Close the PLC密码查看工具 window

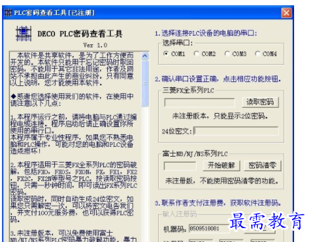pos(286,13)
